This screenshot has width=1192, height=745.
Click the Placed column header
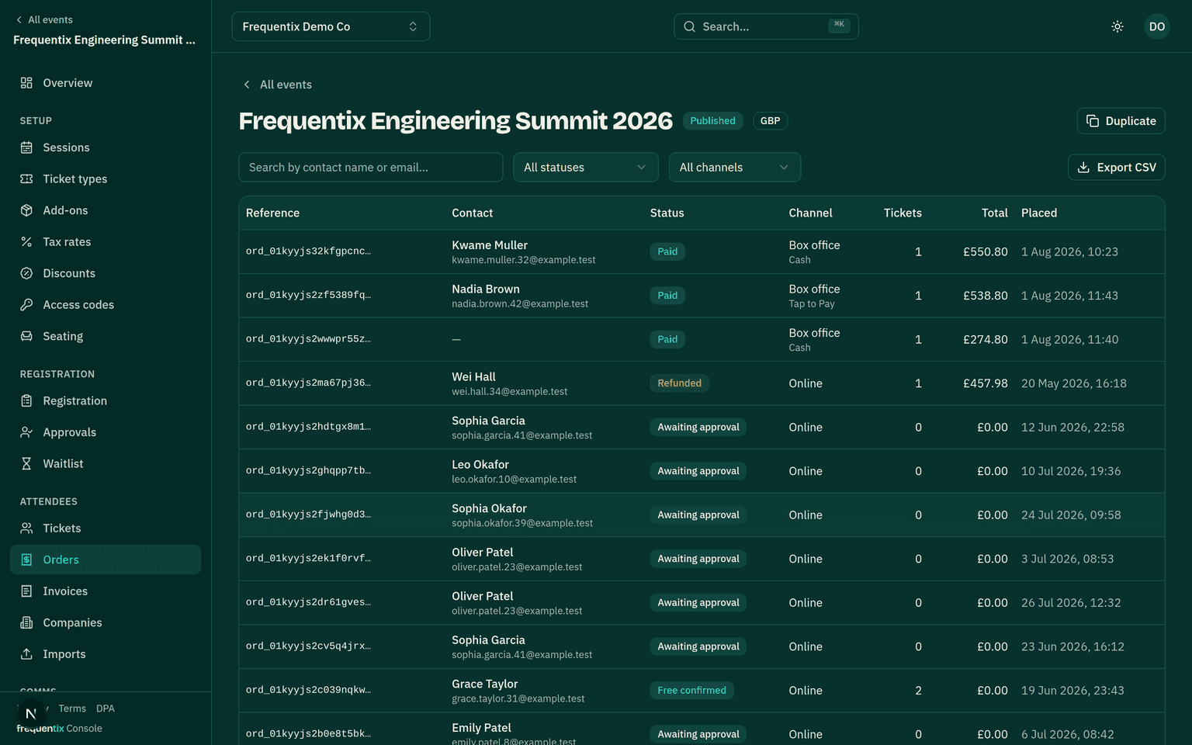coord(1039,213)
